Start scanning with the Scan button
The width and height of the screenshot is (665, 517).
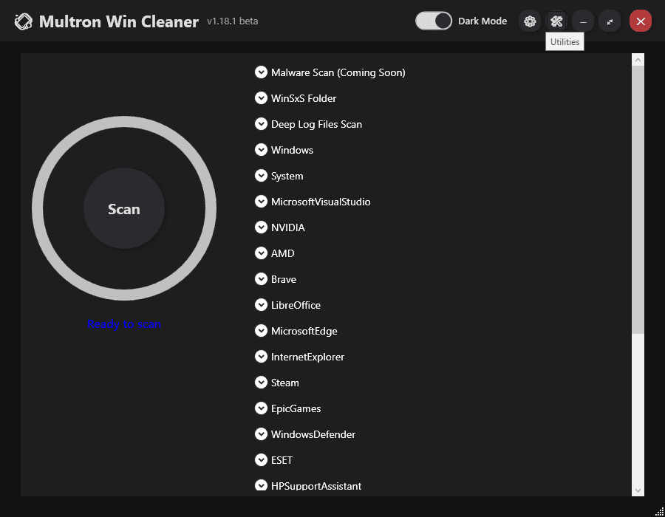tap(124, 208)
